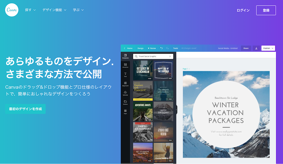
Task: Open the Folders sidebar icon
Action: click(125, 103)
